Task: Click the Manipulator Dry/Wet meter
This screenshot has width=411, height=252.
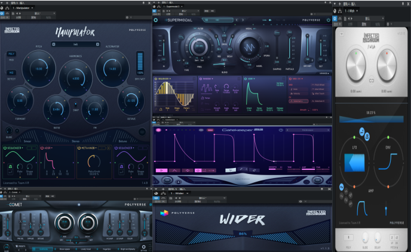Action: coord(140,63)
